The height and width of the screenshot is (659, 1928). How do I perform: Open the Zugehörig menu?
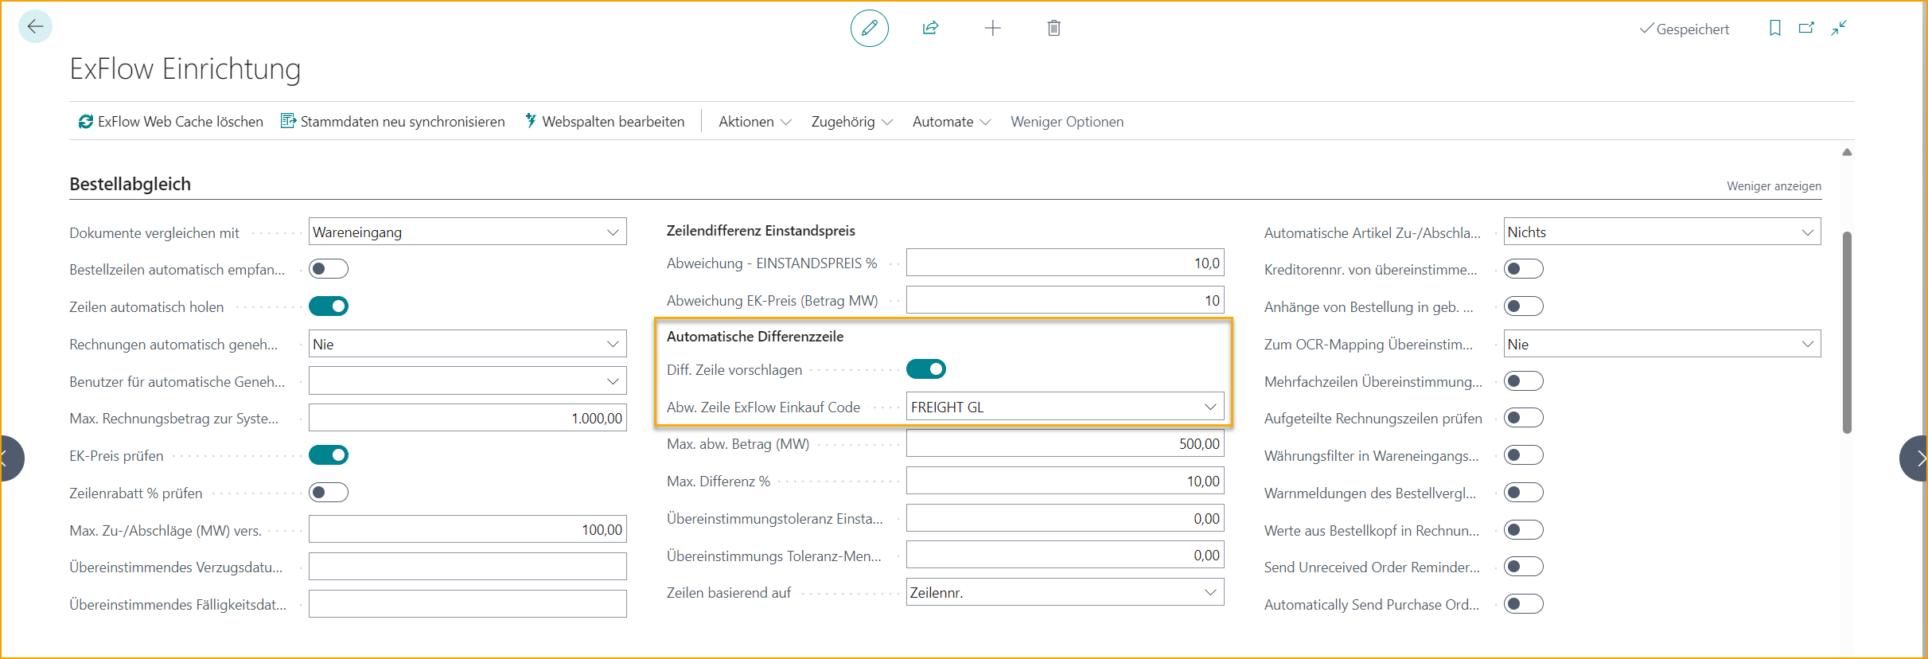[x=851, y=122]
